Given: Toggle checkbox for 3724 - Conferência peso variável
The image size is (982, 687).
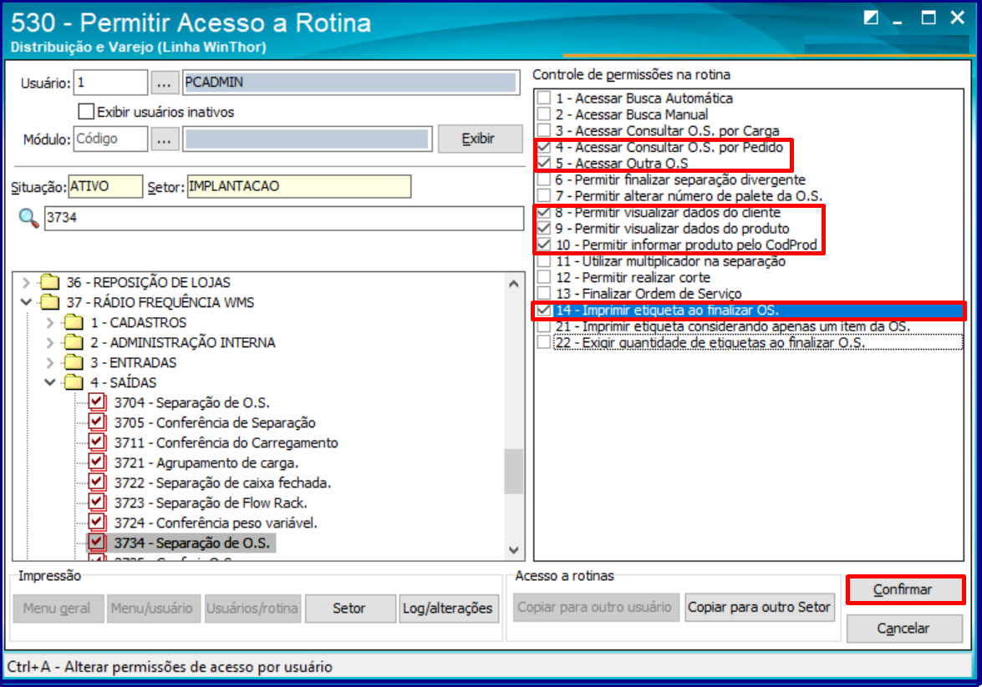Looking at the screenshot, I should [x=96, y=523].
